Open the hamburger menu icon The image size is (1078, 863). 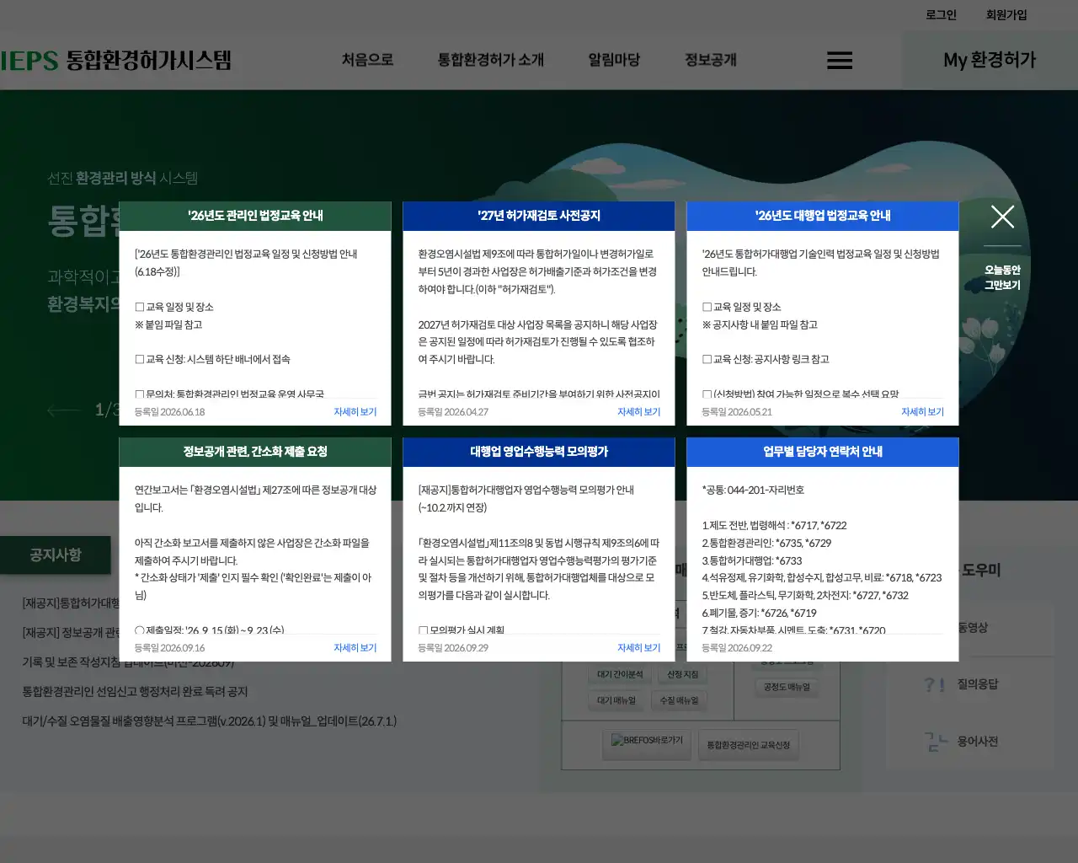[x=839, y=61]
